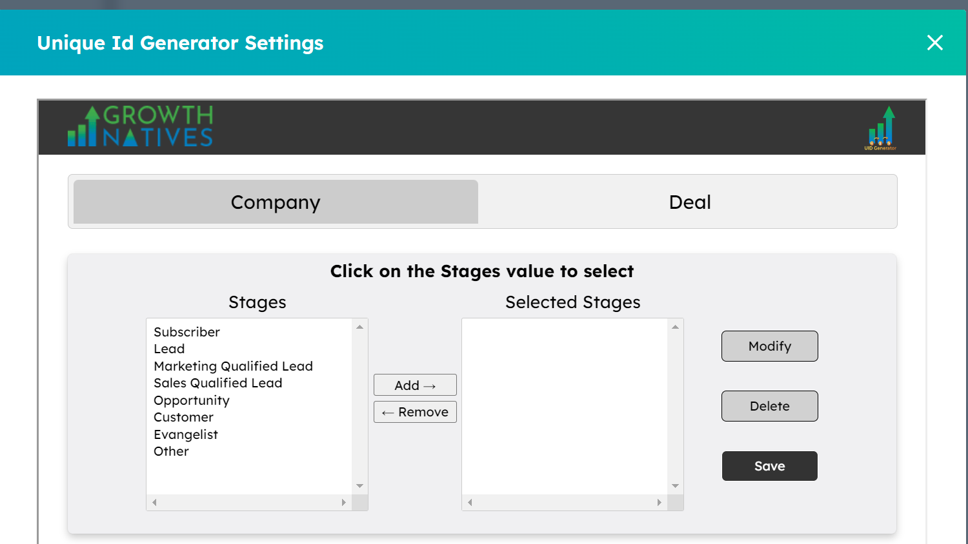Click the close X on the dialog
The width and height of the screenshot is (968, 544).
point(934,43)
